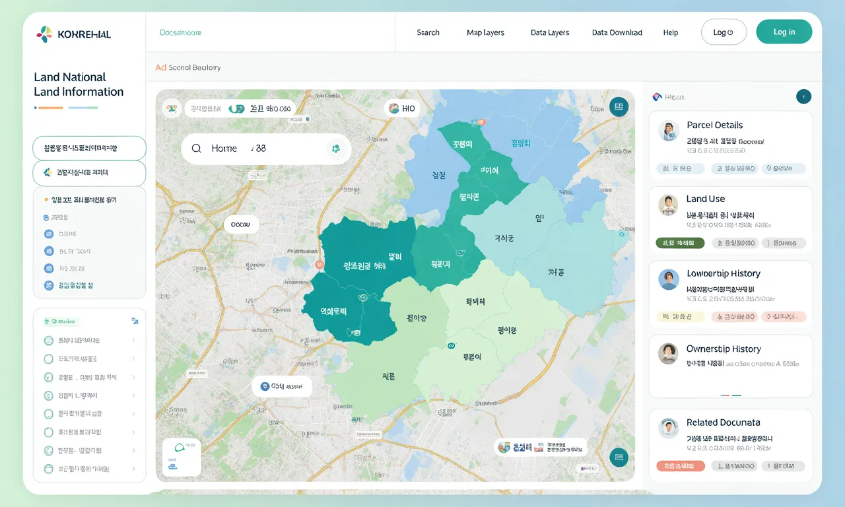Click the orange marker at the top of the blue region
This screenshot has width=845, height=507.
coord(480,121)
